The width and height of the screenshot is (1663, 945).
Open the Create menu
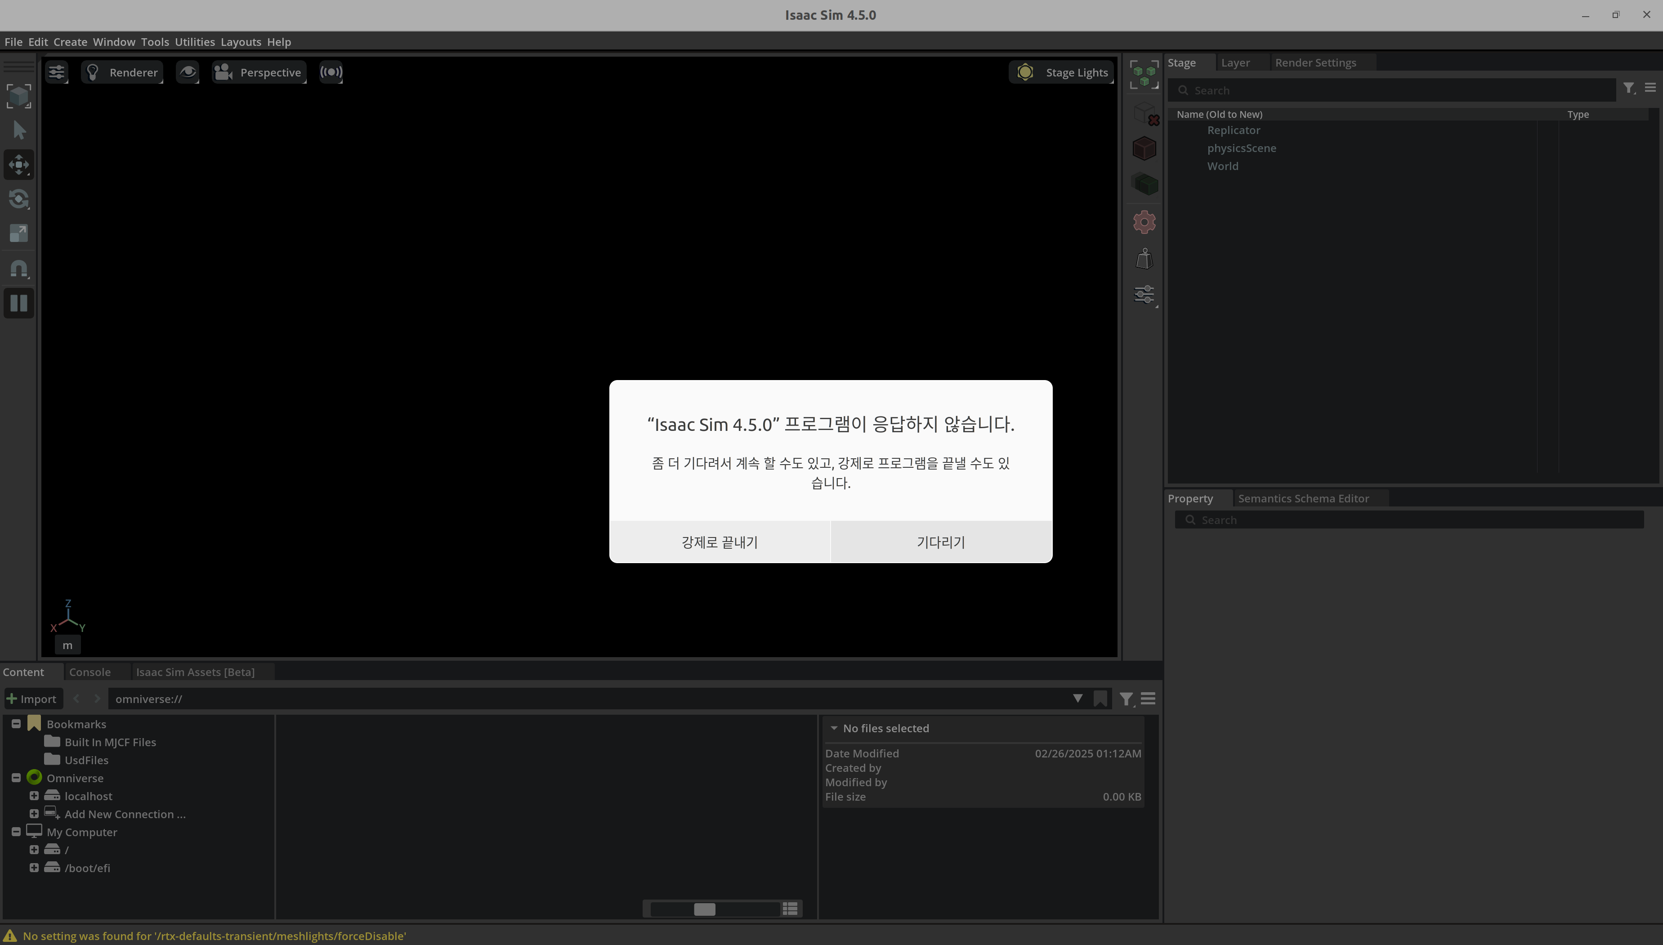[x=70, y=41]
